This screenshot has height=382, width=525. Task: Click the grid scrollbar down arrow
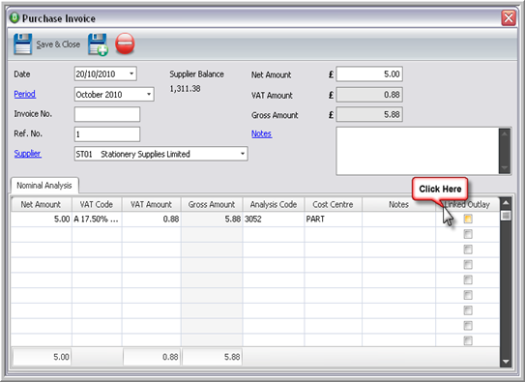pos(506,362)
